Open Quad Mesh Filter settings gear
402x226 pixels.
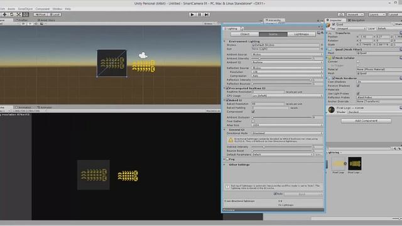[401, 49]
